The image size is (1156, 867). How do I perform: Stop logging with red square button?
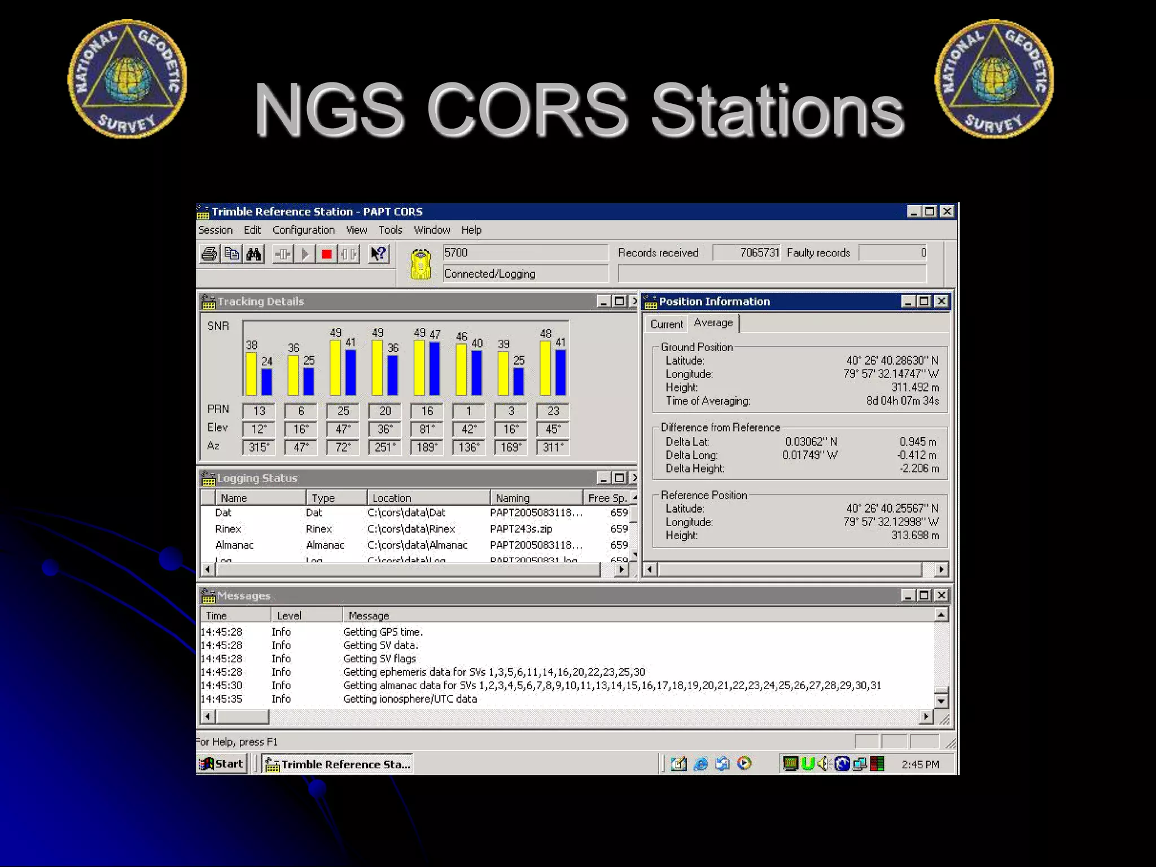(x=326, y=254)
